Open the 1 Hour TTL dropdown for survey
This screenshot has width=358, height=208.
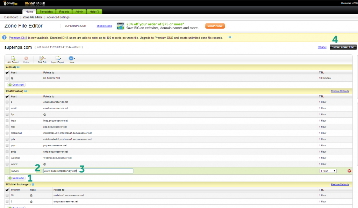(328, 171)
